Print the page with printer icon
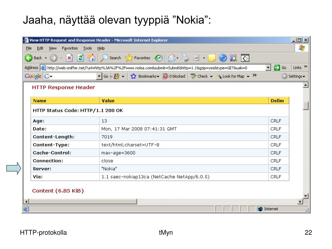The image size is (332, 249). (185, 58)
